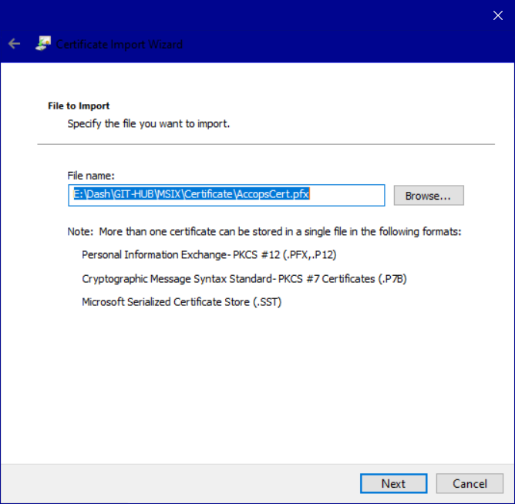Cancel the certificate import

pos(470,483)
